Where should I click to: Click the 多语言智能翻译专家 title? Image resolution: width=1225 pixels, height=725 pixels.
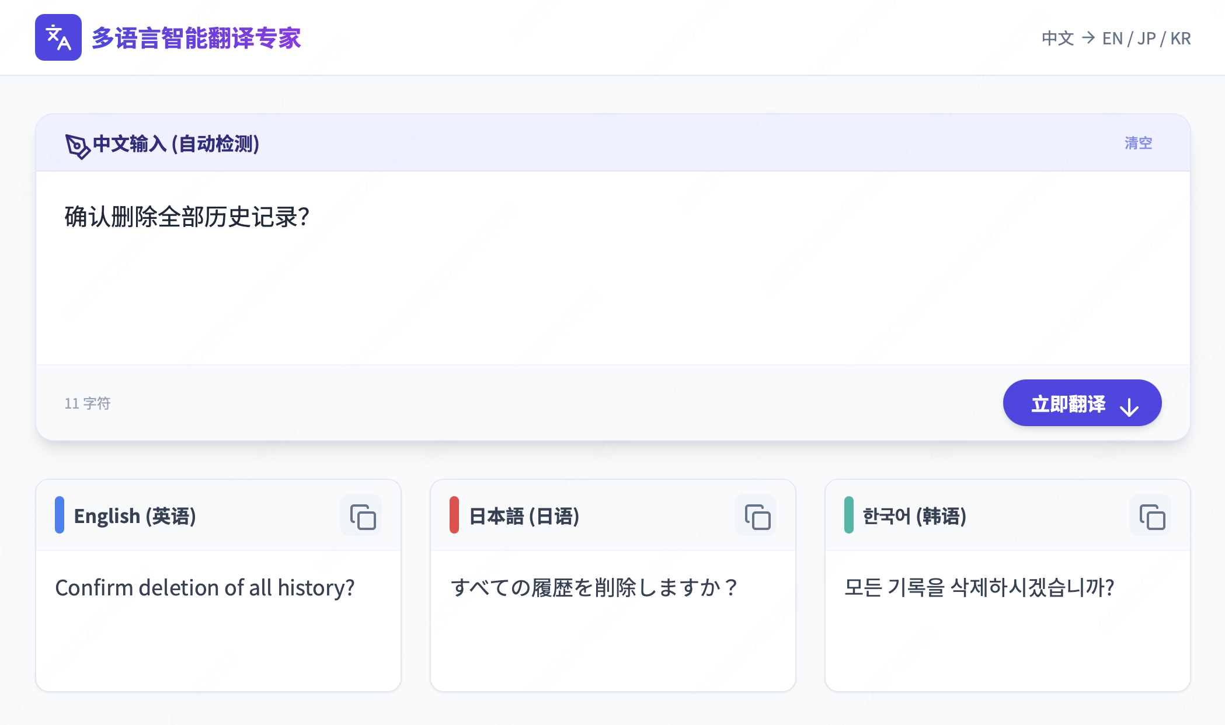(196, 39)
